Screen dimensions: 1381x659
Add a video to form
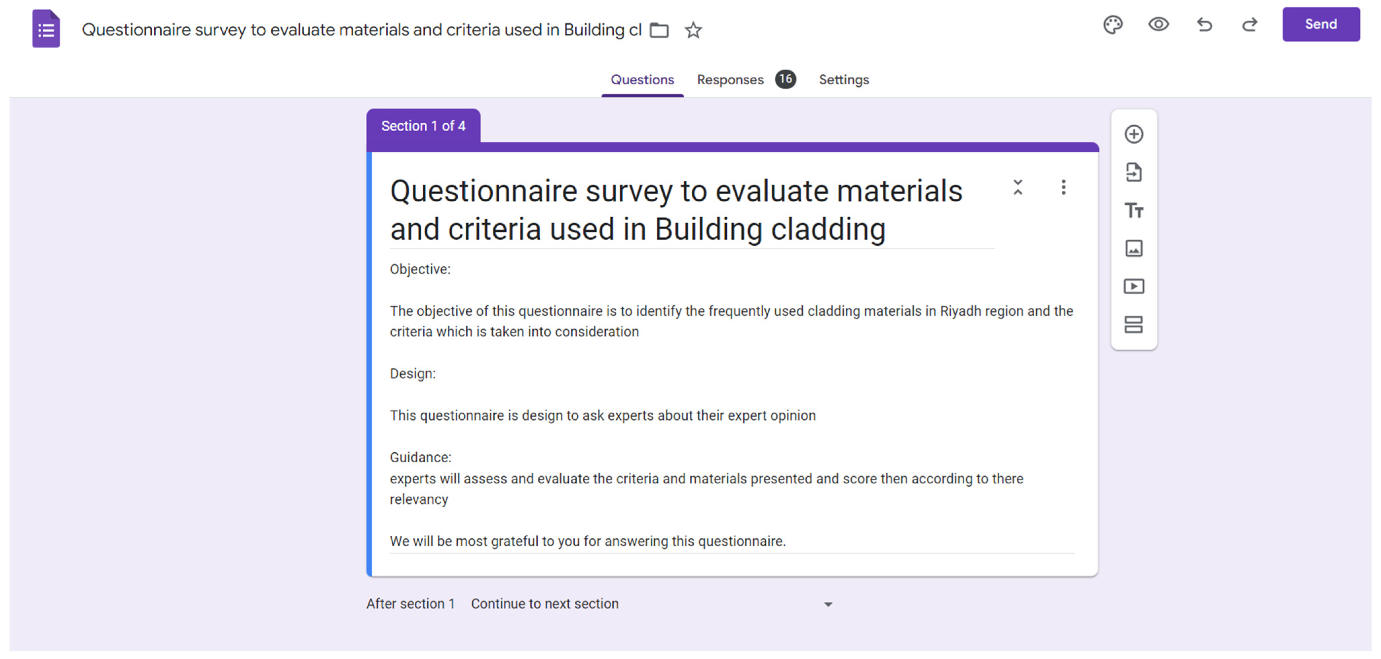pyautogui.click(x=1133, y=286)
